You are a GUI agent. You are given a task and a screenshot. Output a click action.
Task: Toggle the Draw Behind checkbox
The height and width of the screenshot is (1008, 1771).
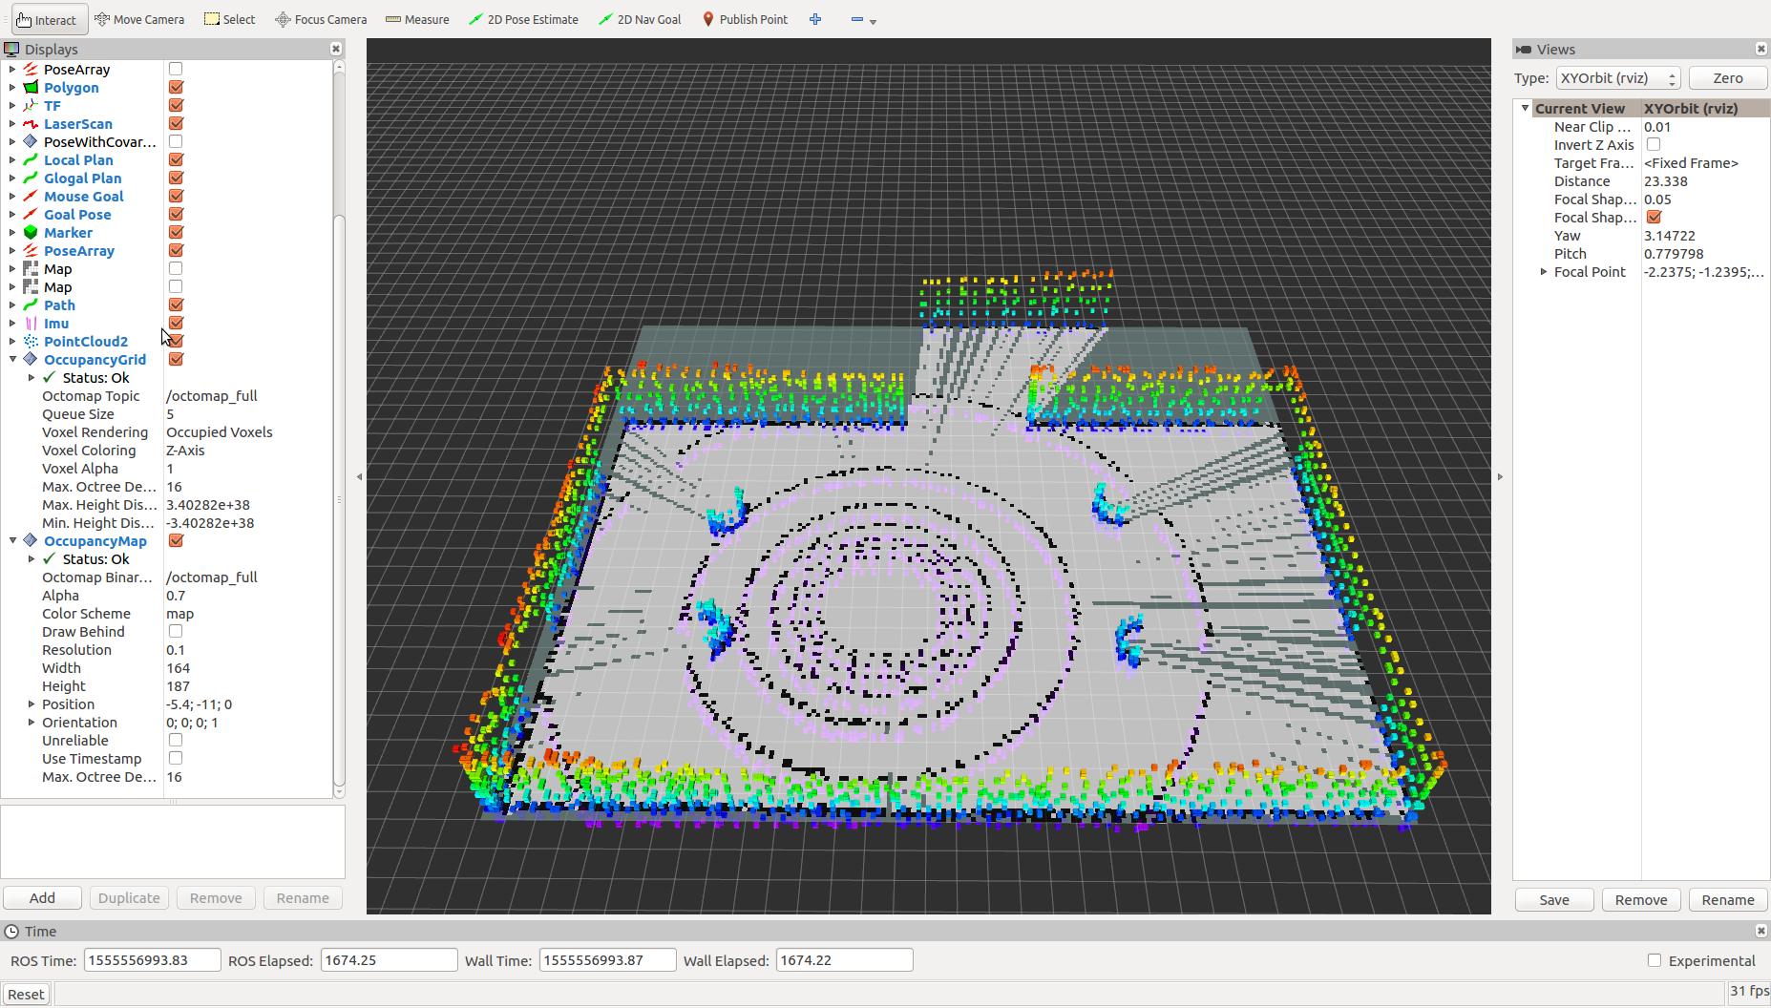(x=176, y=631)
